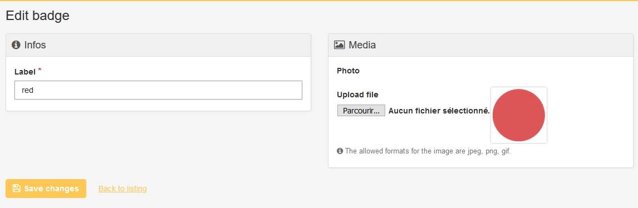Focus the Label text field containing red
Image resolution: width=638 pixels, height=208 pixels.
pyautogui.click(x=158, y=90)
